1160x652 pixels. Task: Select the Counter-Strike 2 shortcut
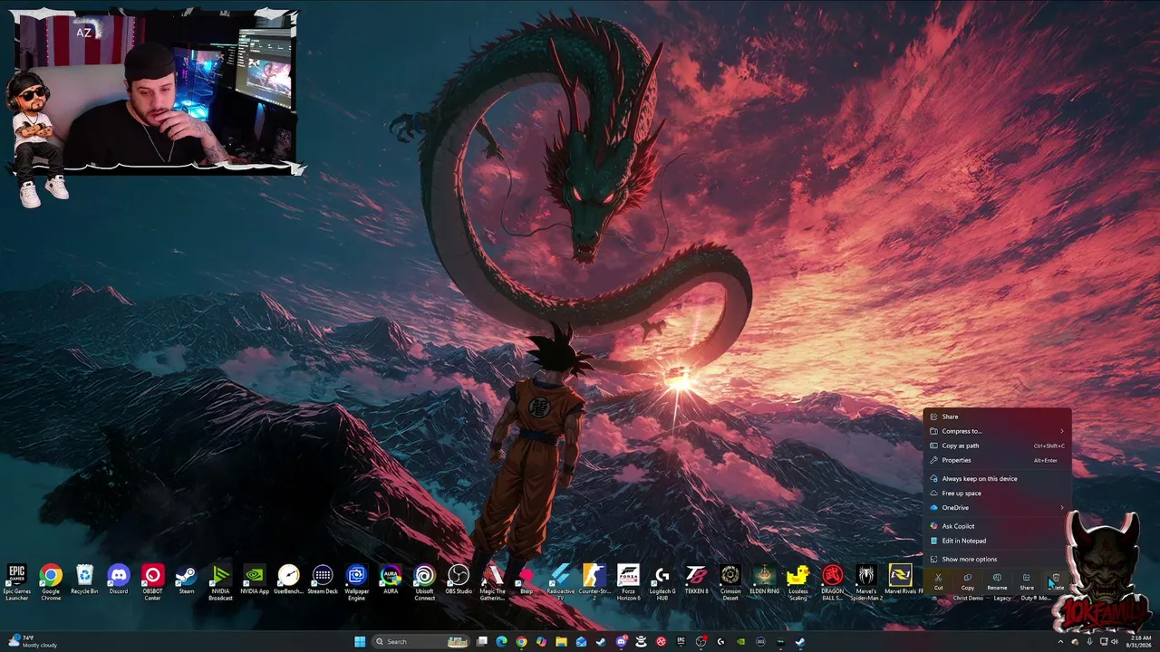coord(594,581)
